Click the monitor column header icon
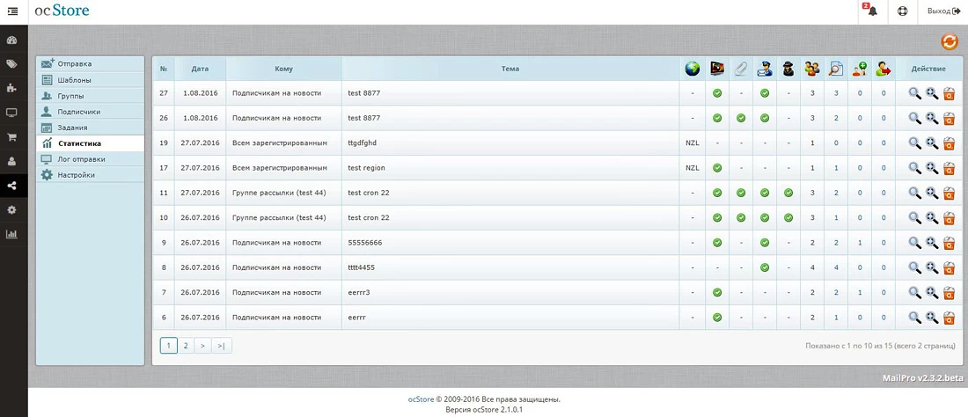This screenshot has width=968, height=417. (x=716, y=69)
